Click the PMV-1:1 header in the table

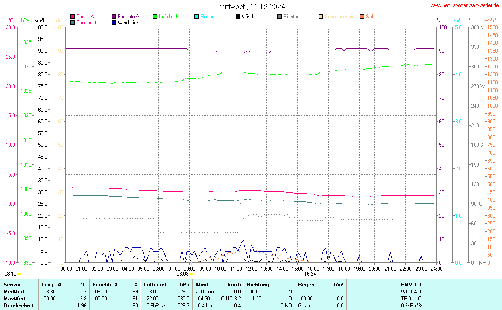tap(411, 284)
